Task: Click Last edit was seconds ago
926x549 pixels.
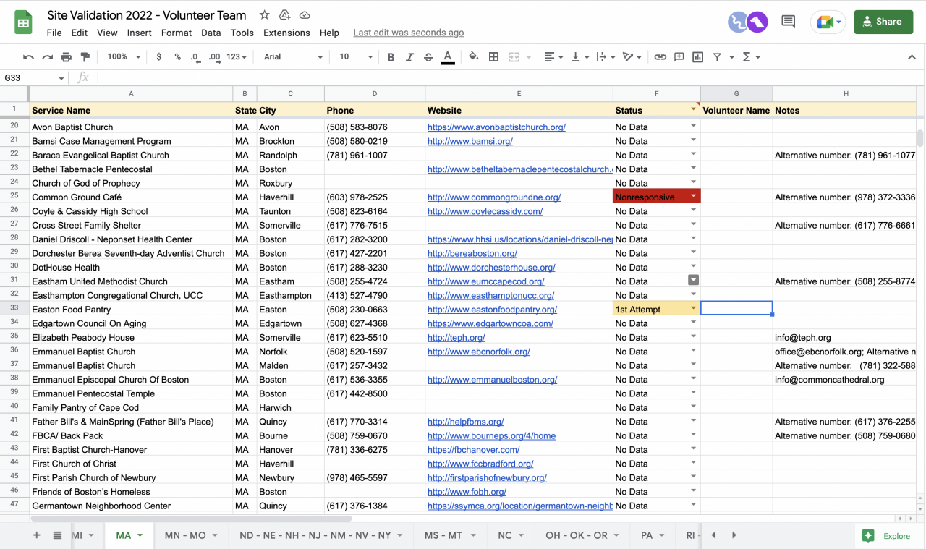Action: point(409,33)
